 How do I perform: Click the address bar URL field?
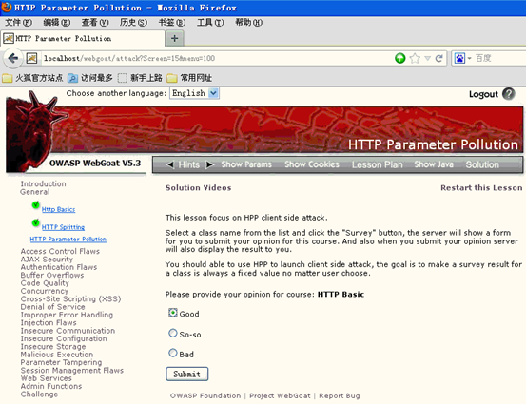[215, 58]
